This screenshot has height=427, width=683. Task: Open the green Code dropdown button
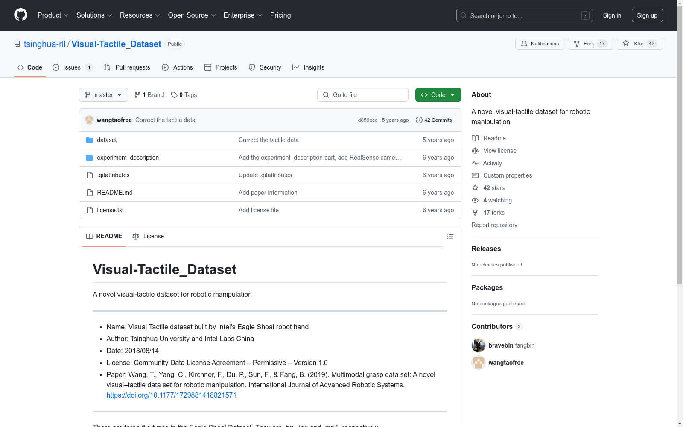pyautogui.click(x=438, y=95)
